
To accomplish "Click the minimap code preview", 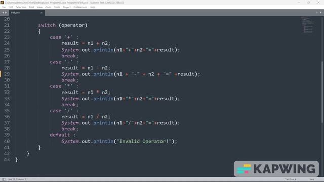I will 307,25.
